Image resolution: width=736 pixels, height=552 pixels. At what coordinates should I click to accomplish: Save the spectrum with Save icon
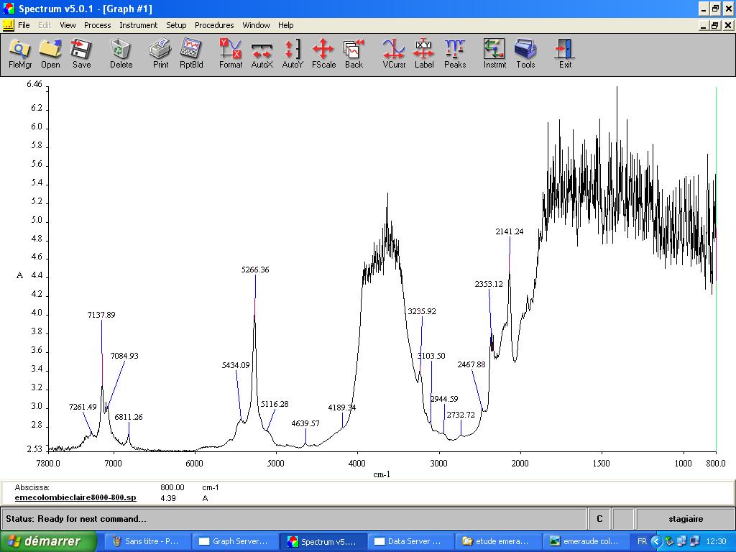[x=81, y=54]
